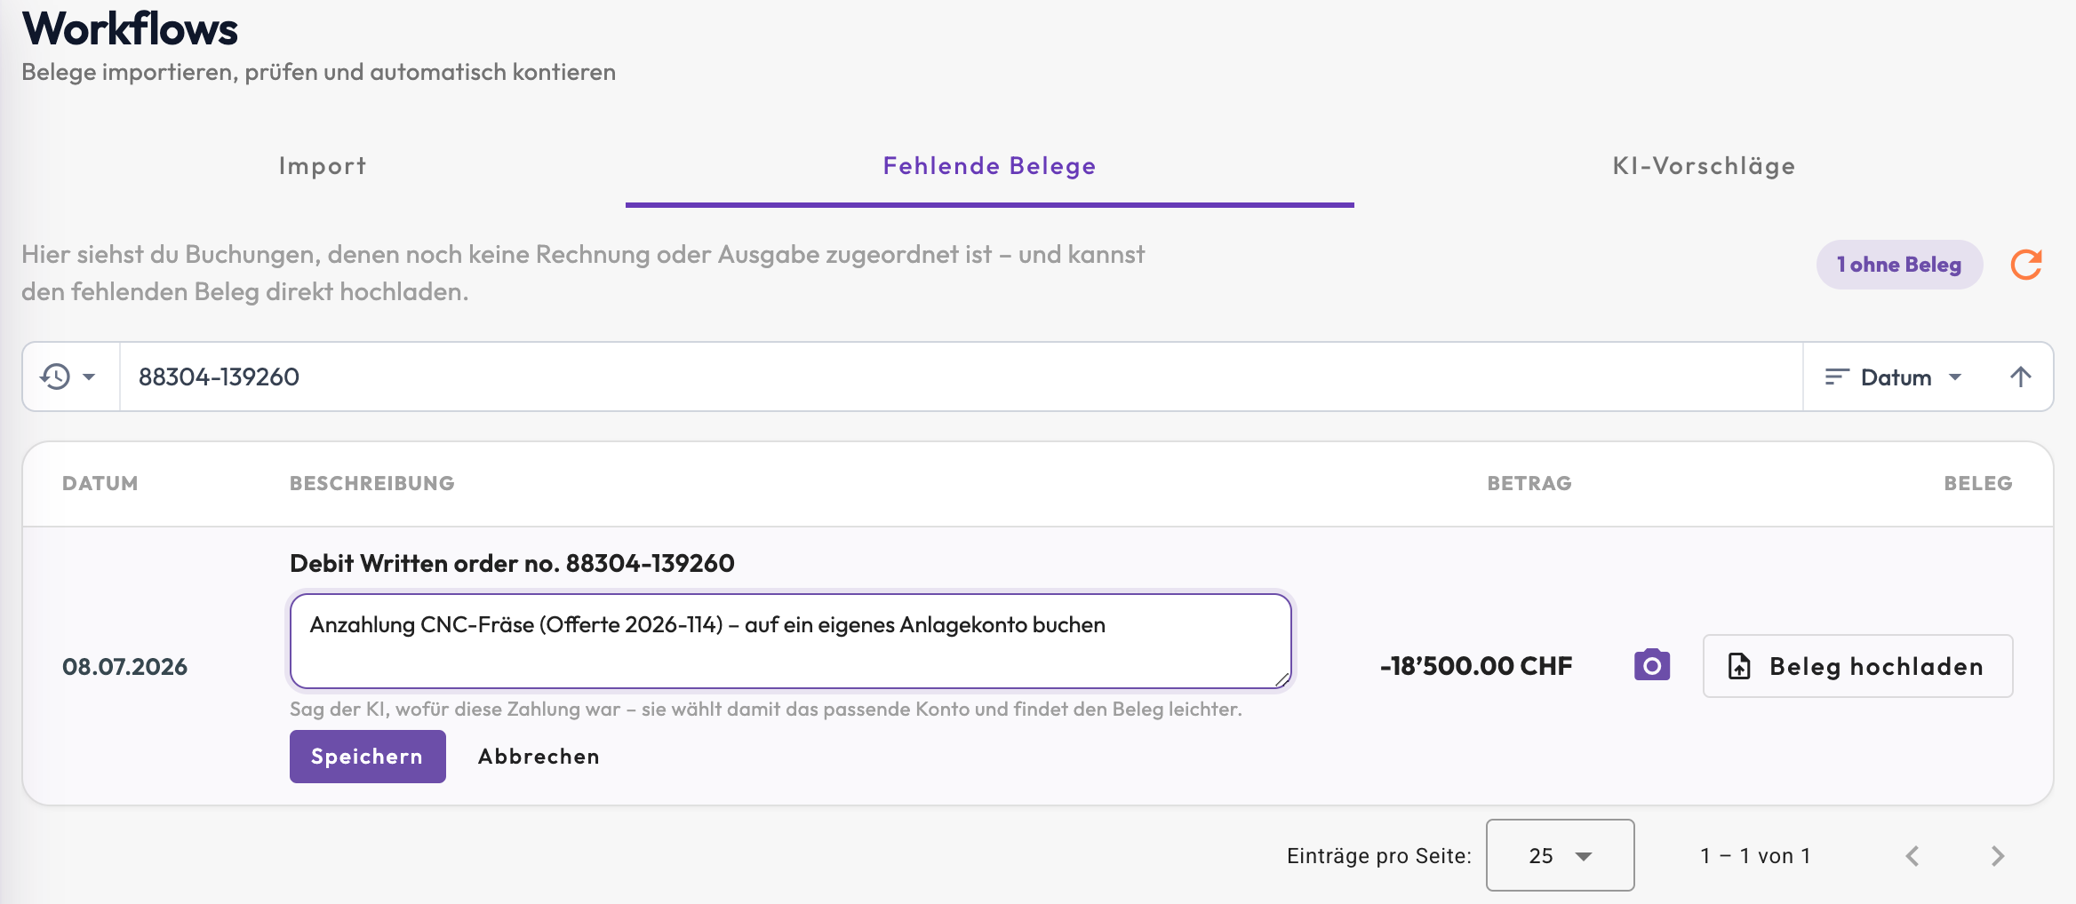Click the date 08.07.2026

tap(124, 667)
